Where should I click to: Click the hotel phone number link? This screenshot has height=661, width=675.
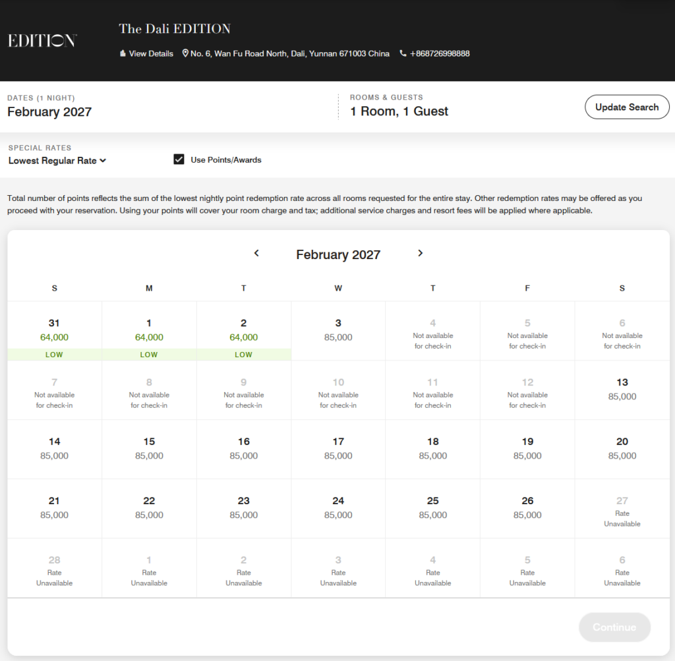[440, 54]
